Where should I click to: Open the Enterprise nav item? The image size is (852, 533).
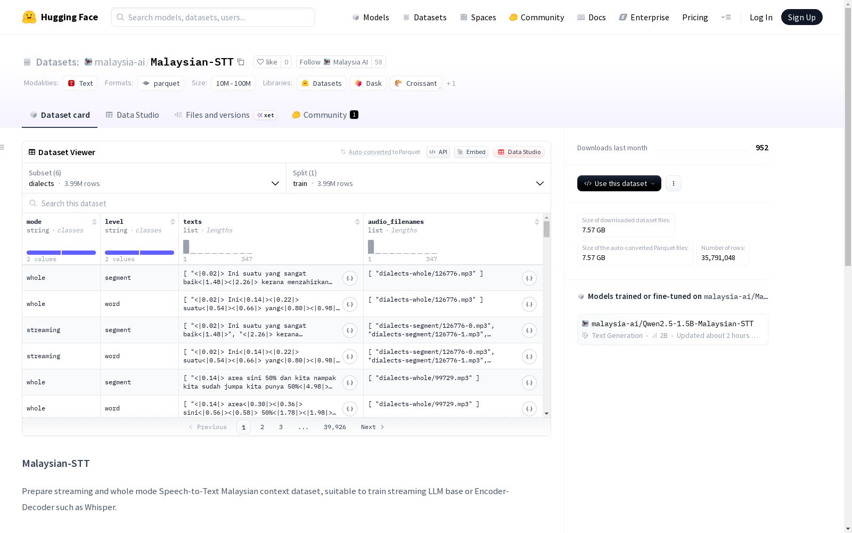[x=644, y=17]
